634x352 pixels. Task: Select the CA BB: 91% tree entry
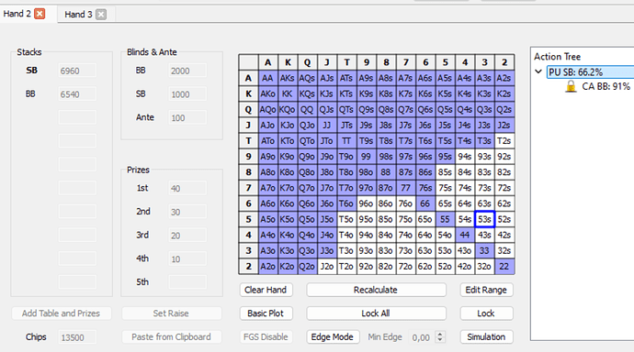606,86
